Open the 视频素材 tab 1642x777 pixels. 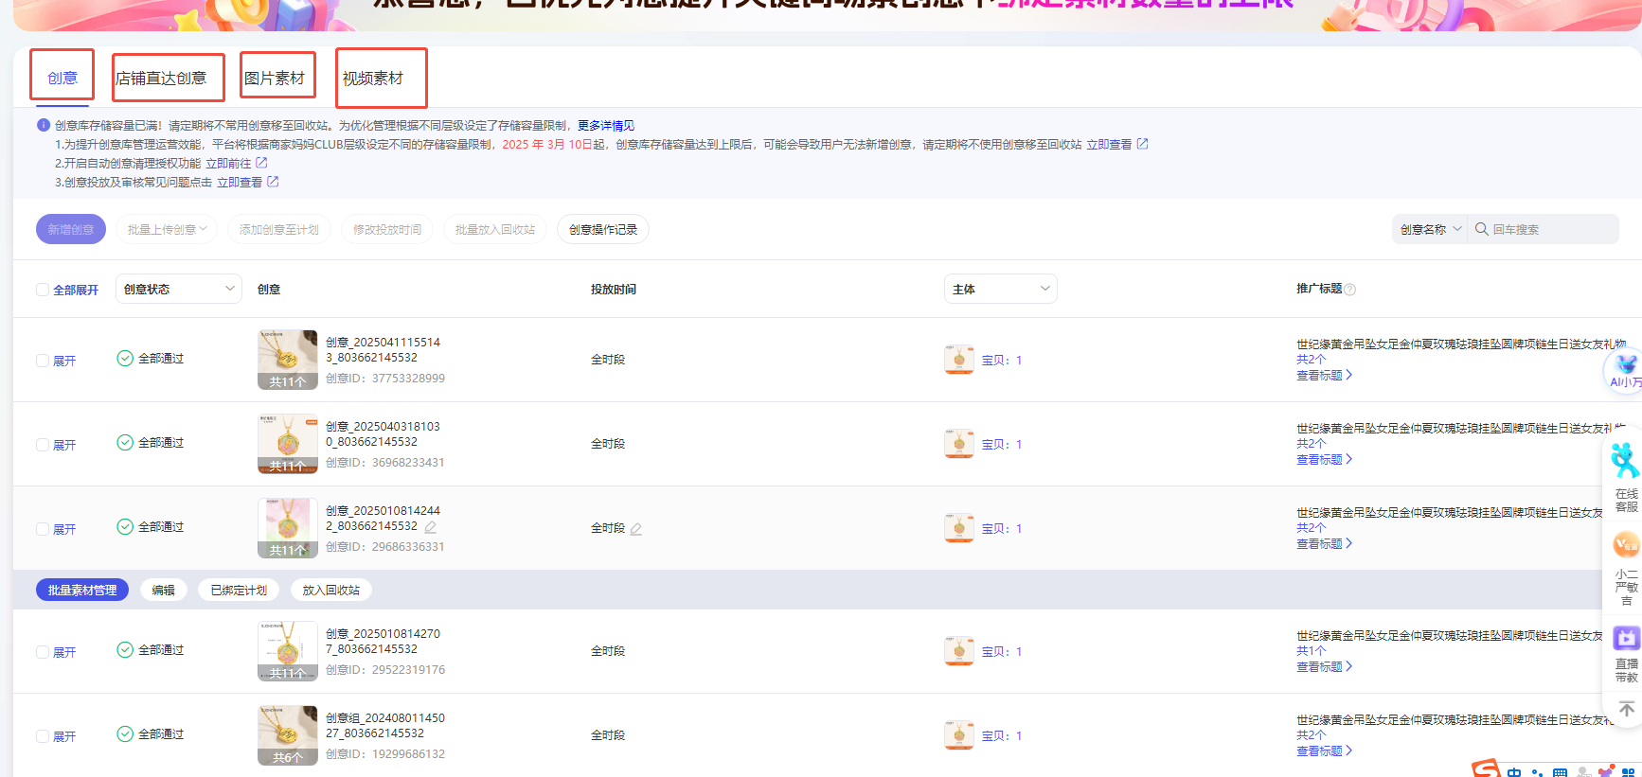pos(374,78)
